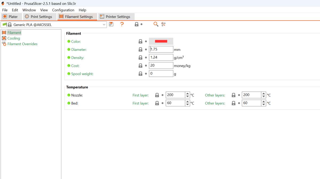This screenshot has width=320, height=179.
Task: Click the search settings magnifier icon
Action: click(156, 24)
